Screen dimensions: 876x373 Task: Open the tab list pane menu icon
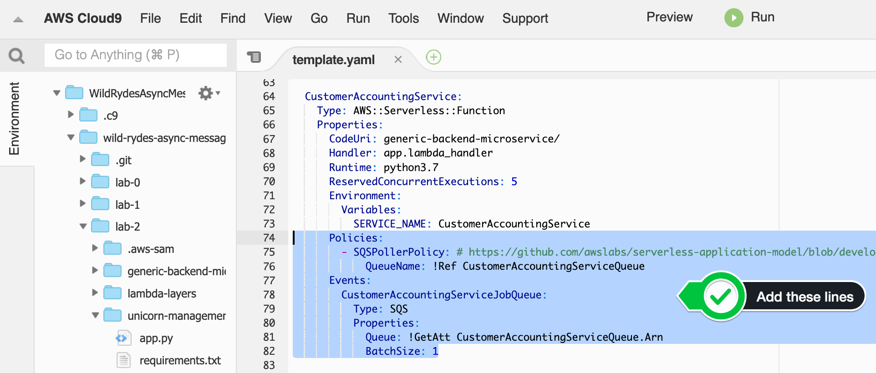click(x=254, y=57)
